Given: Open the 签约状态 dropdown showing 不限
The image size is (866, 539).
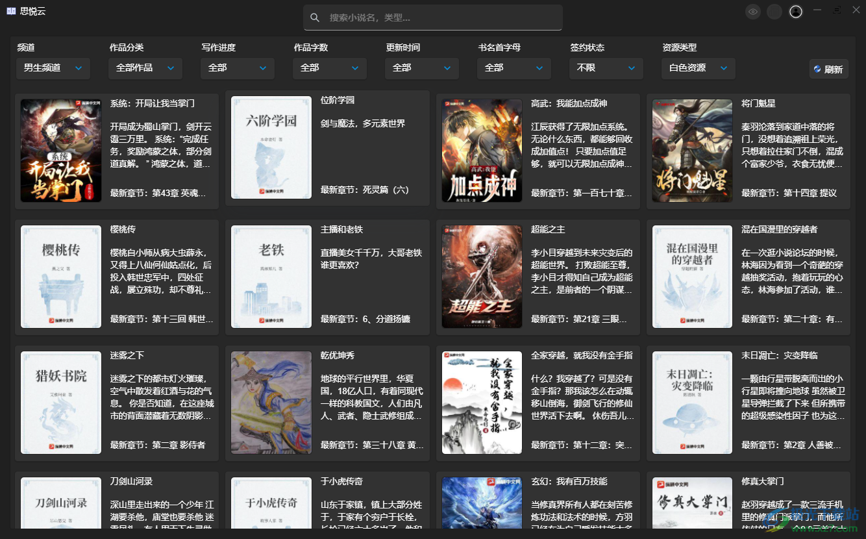Looking at the screenshot, I should (x=606, y=68).
